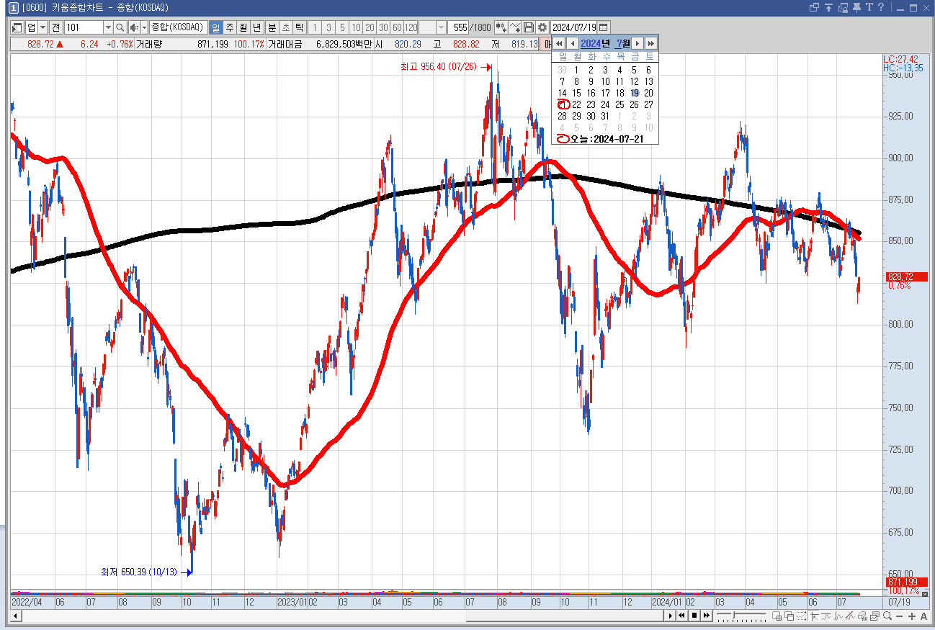Click the stock code search magnifier icon
The image size is (935, 630).
(120, 27)
